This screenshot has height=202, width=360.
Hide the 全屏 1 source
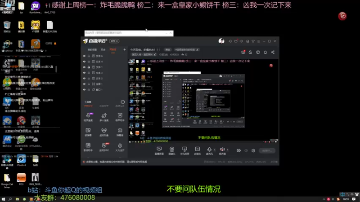[84, 84]
